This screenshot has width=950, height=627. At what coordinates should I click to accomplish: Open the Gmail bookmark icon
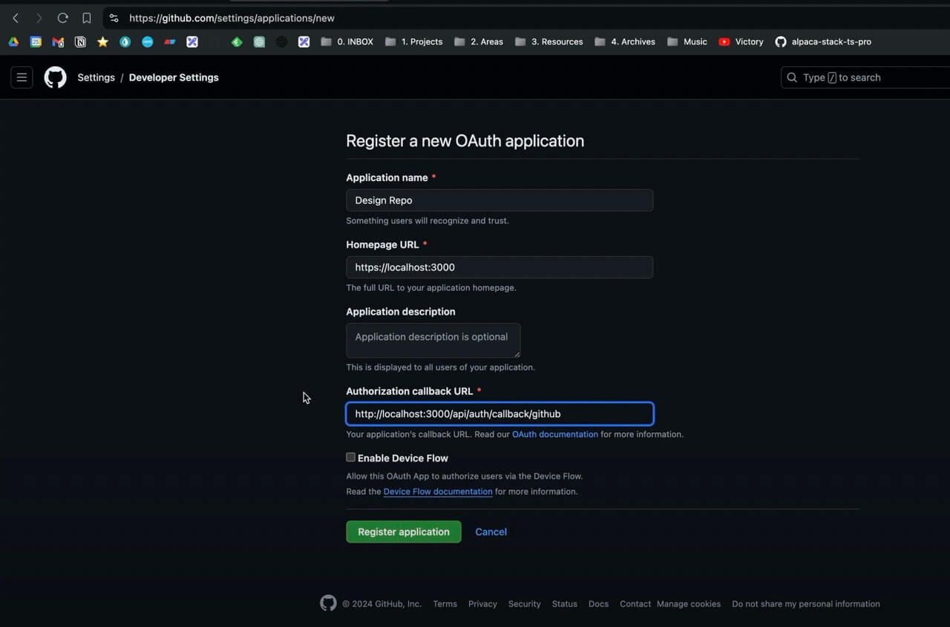[58, 42]
